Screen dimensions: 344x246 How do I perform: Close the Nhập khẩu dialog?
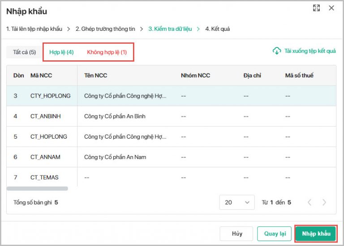[331, 8]
